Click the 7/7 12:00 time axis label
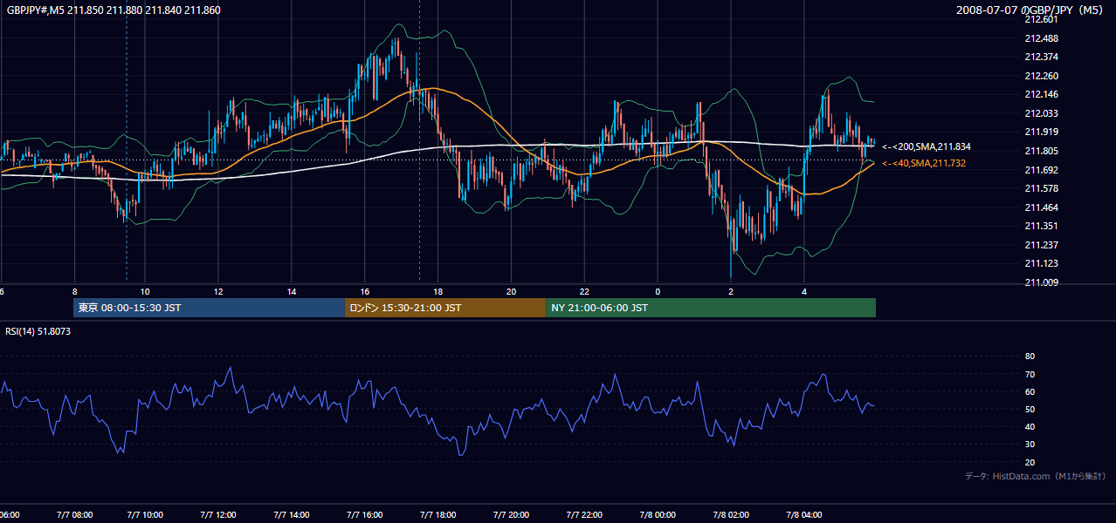This screenshot has height=523, width=1116. click(x=219, y=515)
